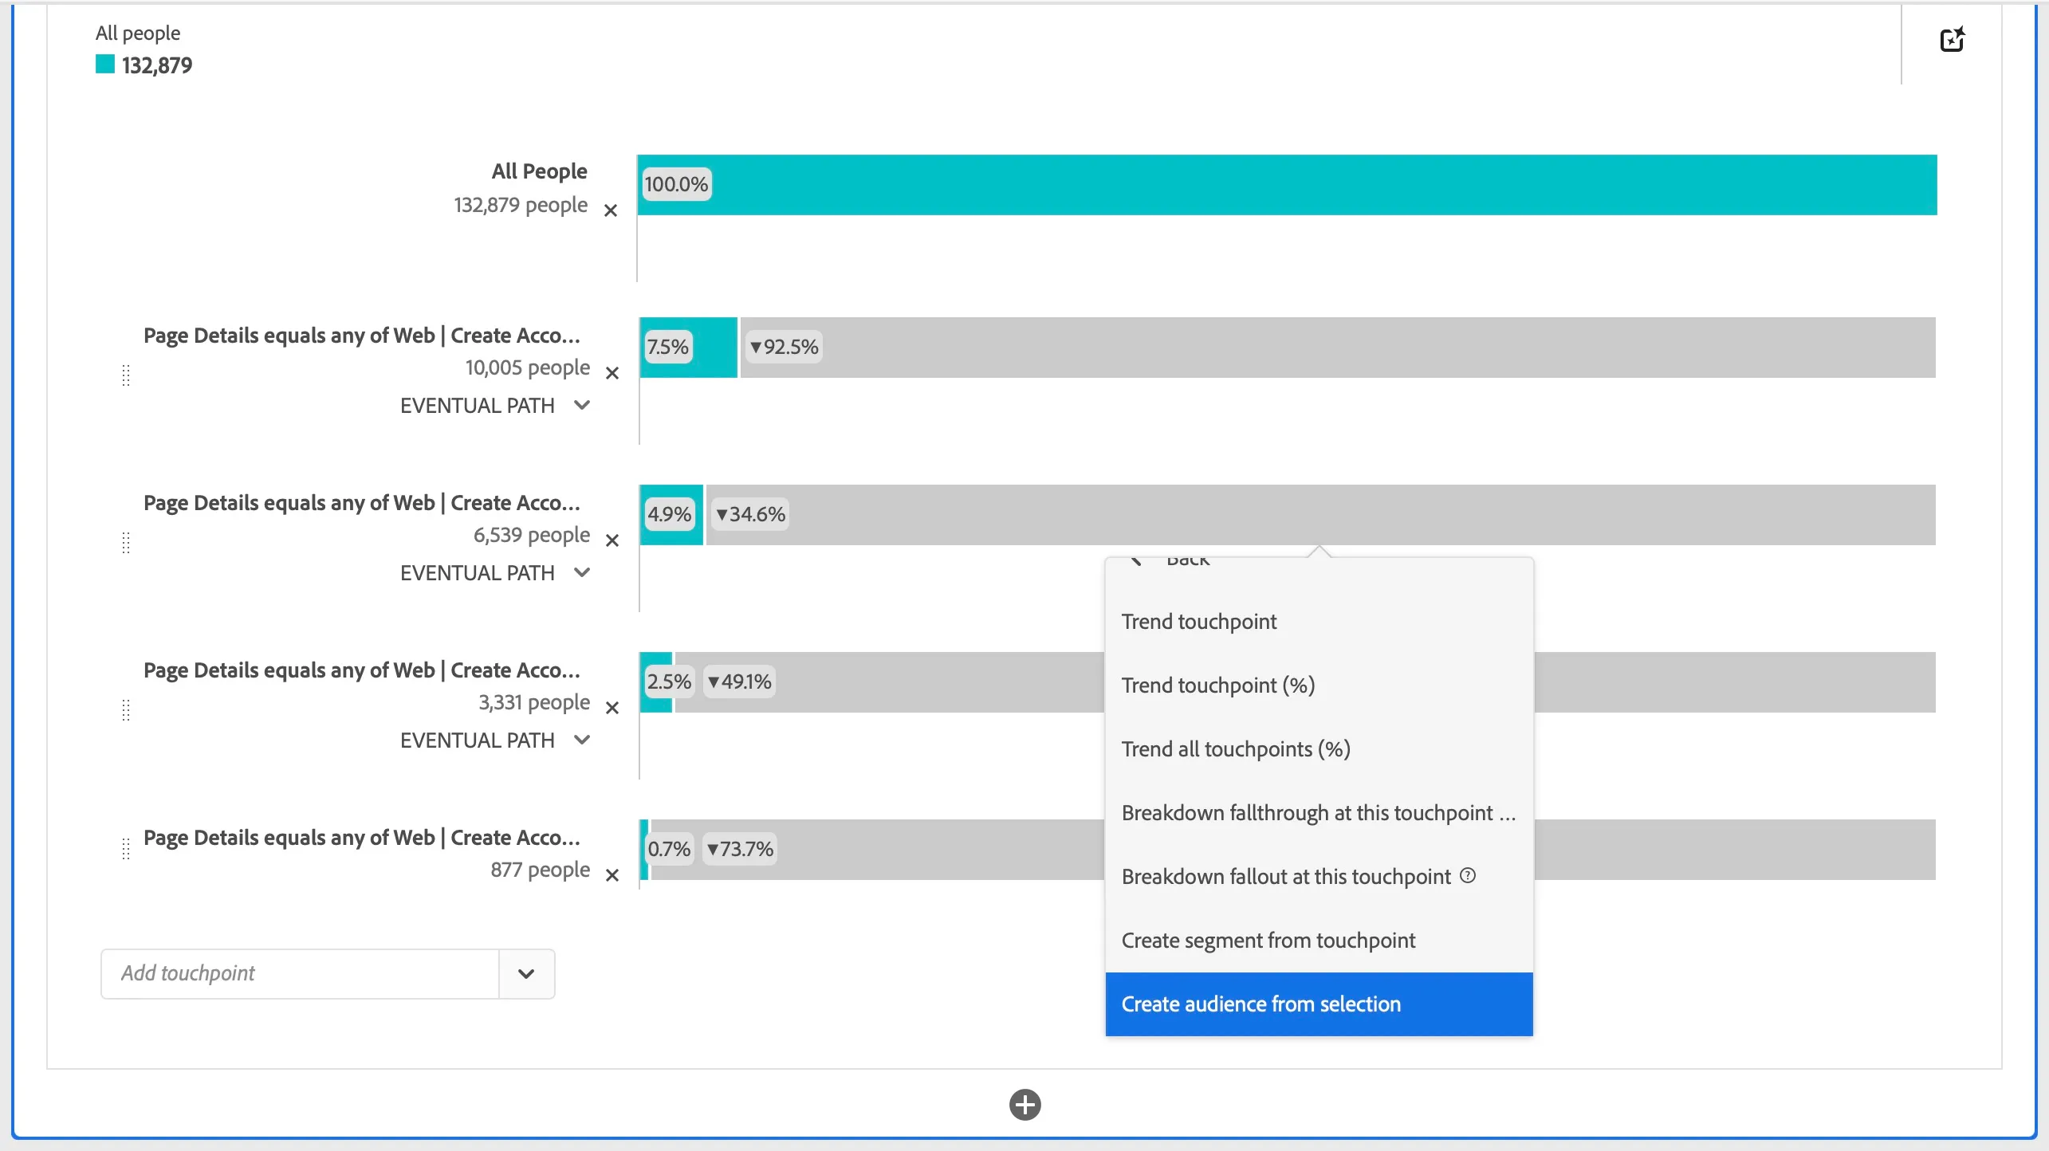
Task: Remove the All People touchpoint
Action: [611, 210]
